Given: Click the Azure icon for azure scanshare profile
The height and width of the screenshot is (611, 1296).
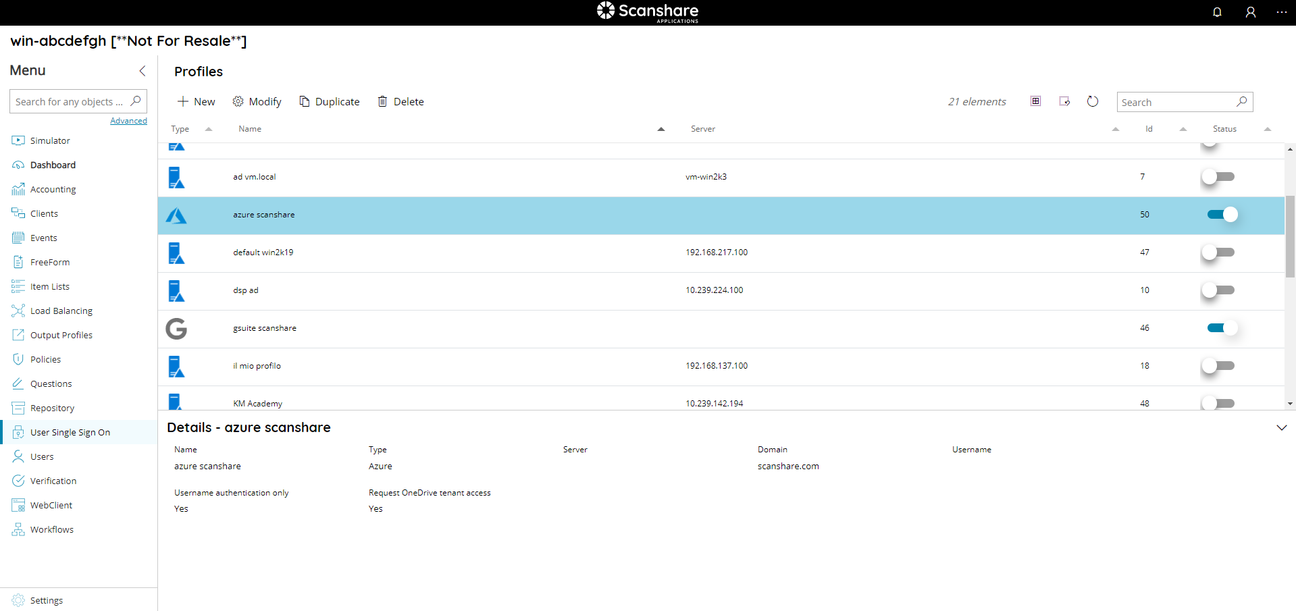Looking at the screenshot, I should [176, 215].
